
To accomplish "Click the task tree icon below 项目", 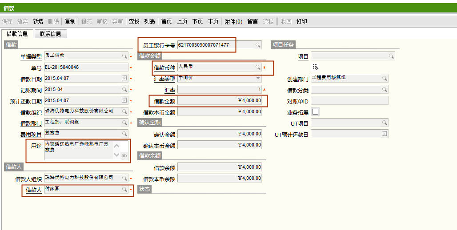I will 315,67.
